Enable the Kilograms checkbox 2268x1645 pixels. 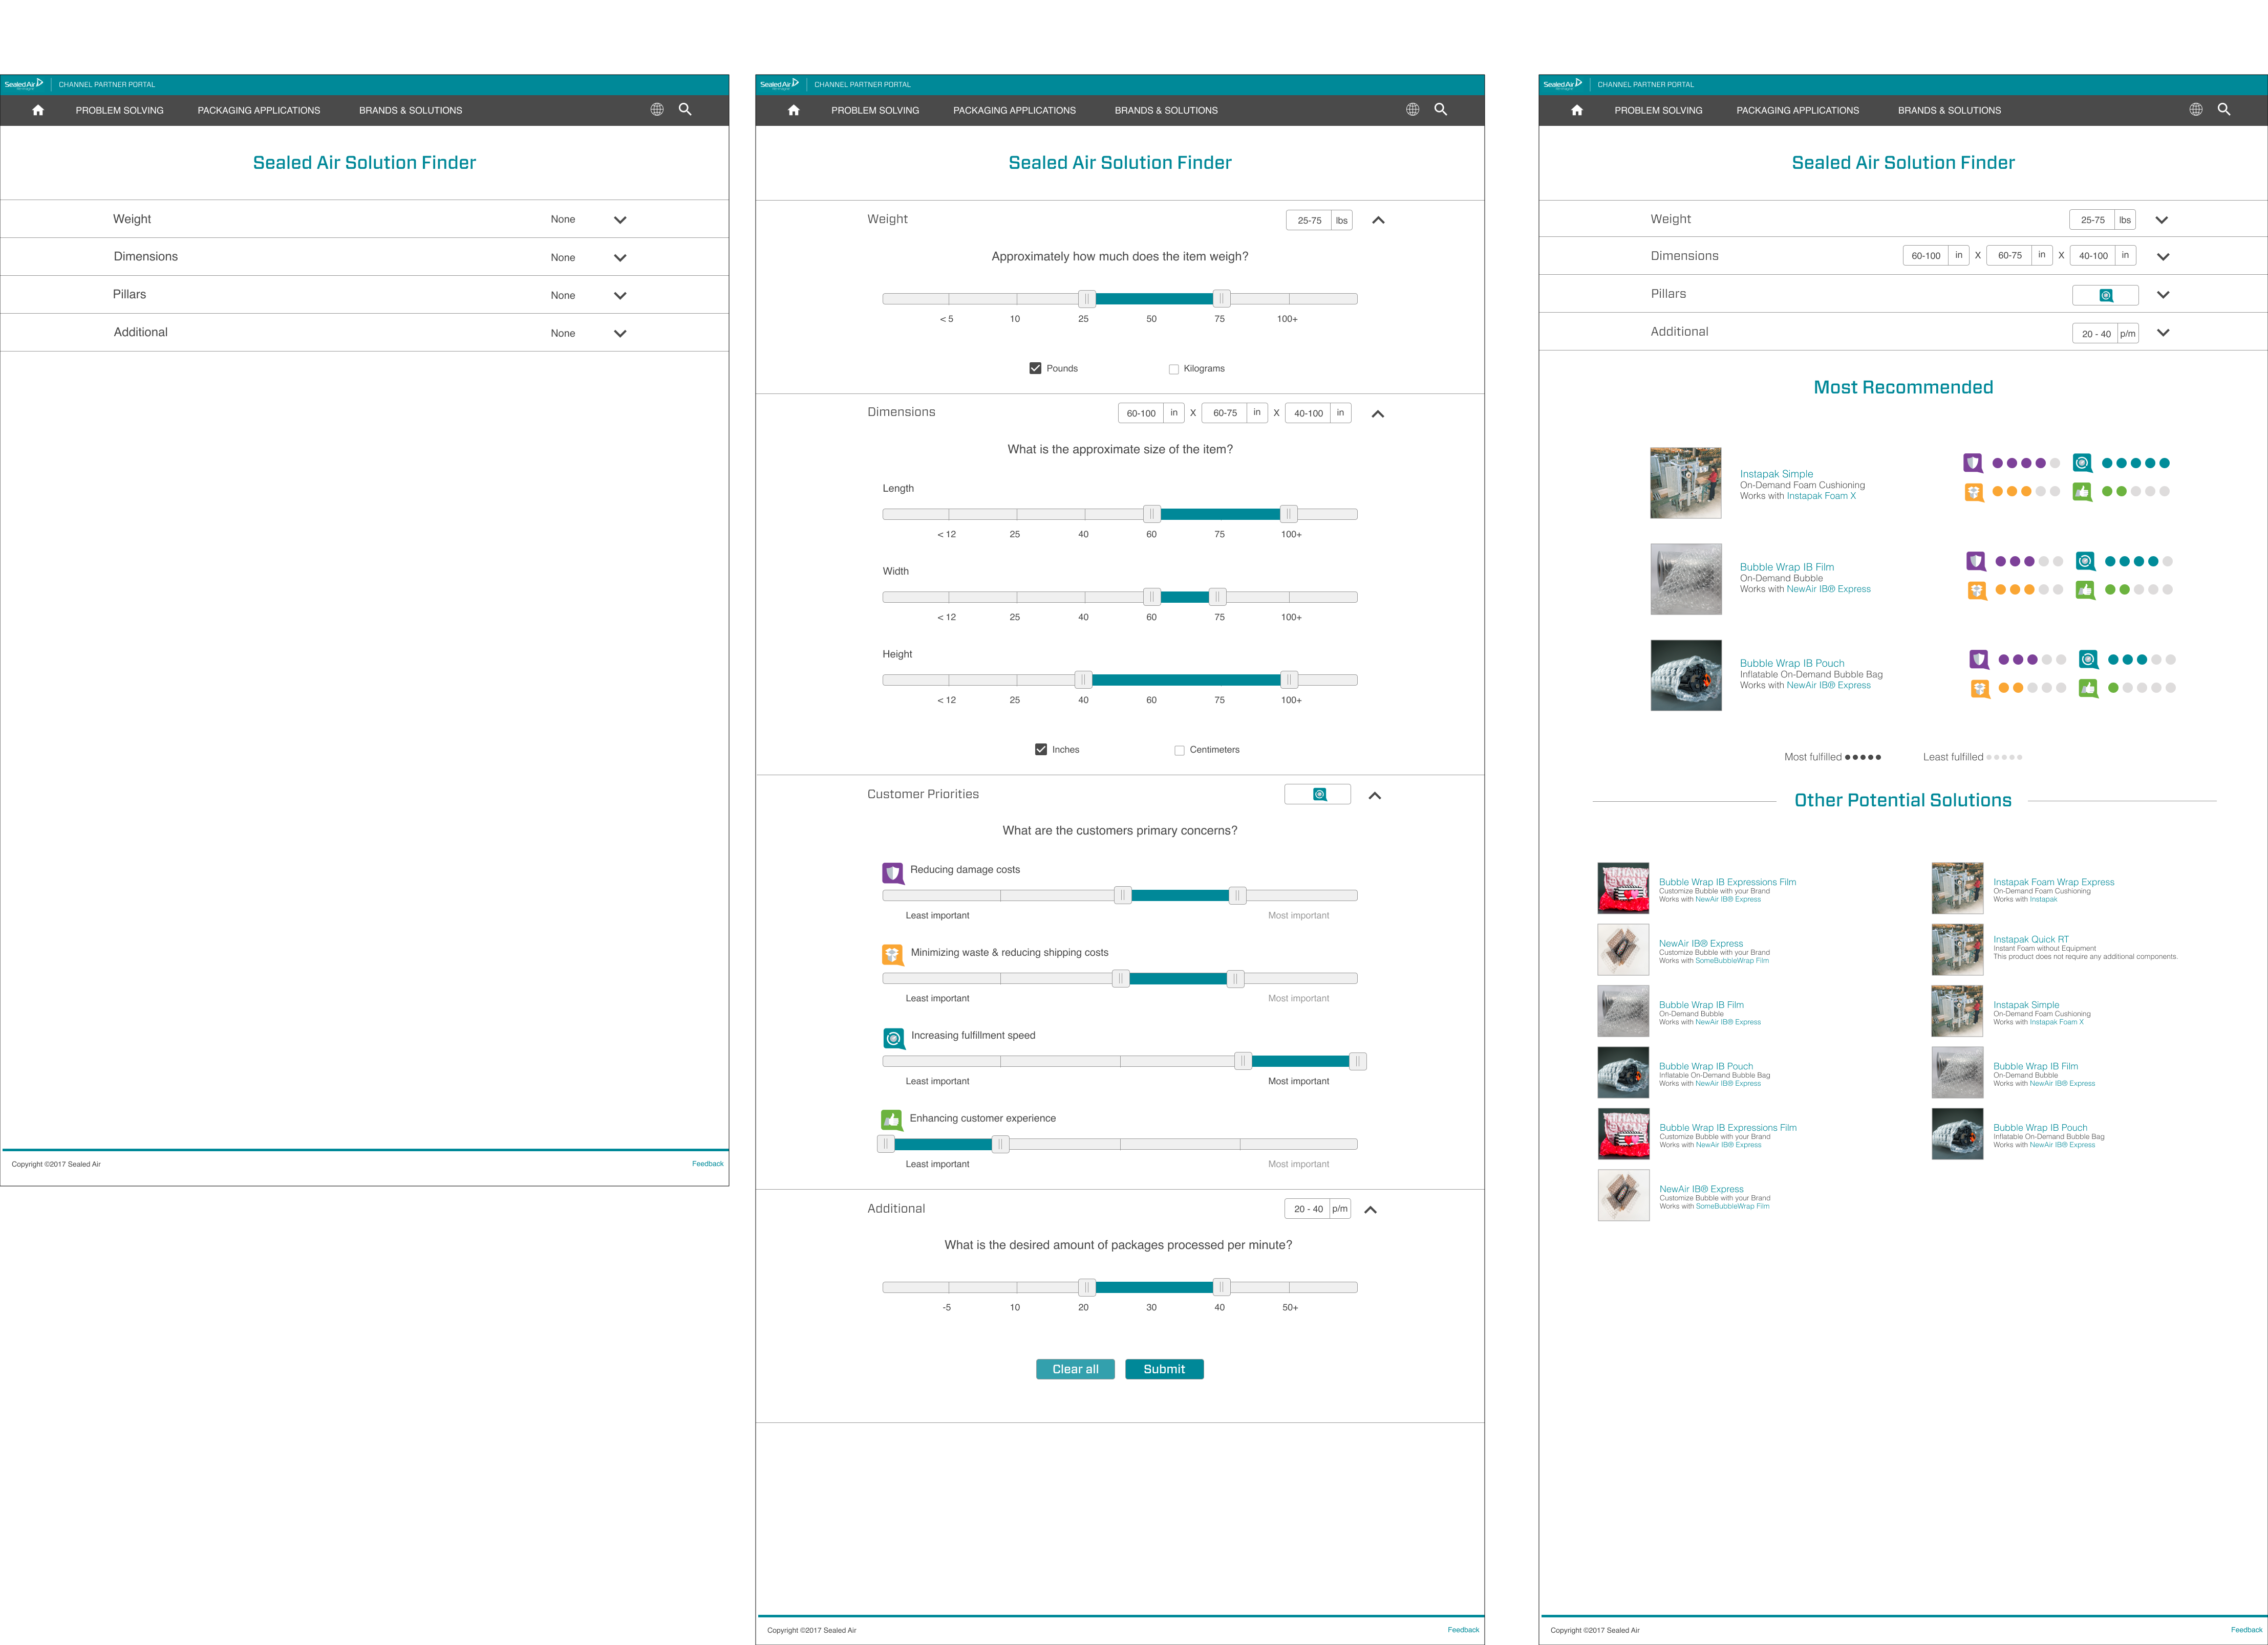pos(1173,369)
